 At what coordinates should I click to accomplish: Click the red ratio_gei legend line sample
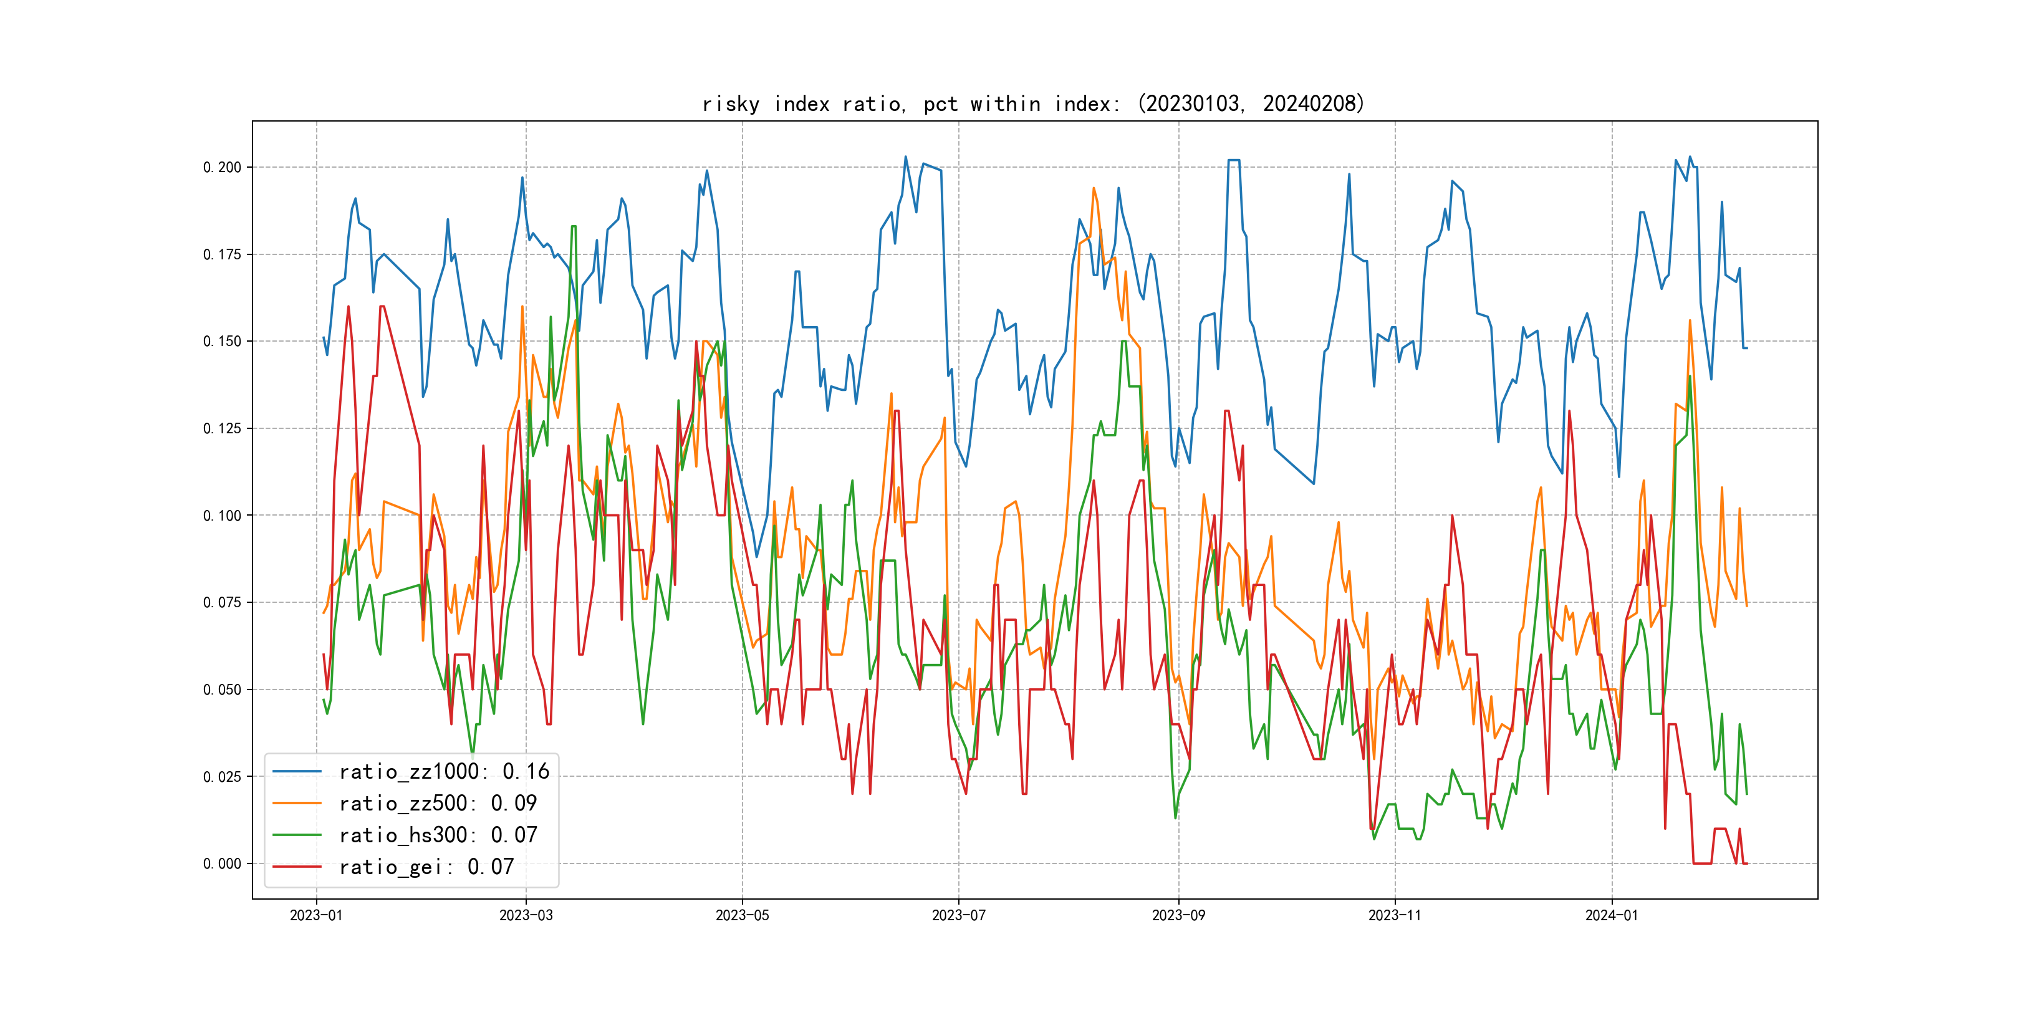[x=296, y=867]
